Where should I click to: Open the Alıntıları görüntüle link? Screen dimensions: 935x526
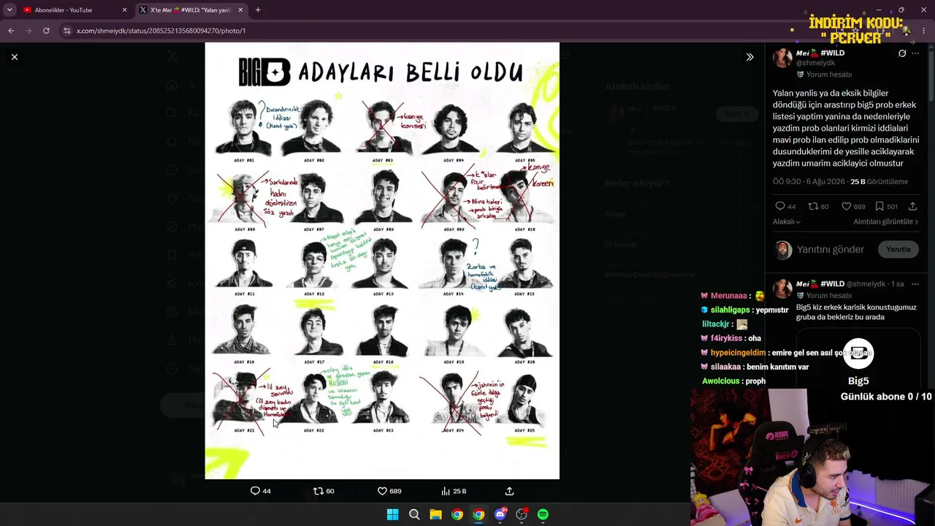(886, 221)
